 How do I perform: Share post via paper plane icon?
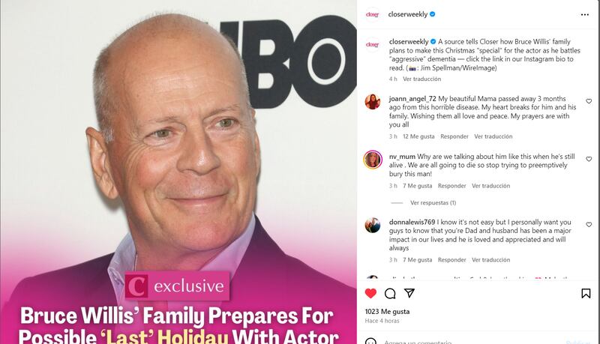(x=409, y=293)
